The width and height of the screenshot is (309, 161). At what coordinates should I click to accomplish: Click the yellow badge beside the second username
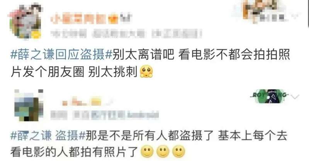pyautogui.click(x=96, y=101)
